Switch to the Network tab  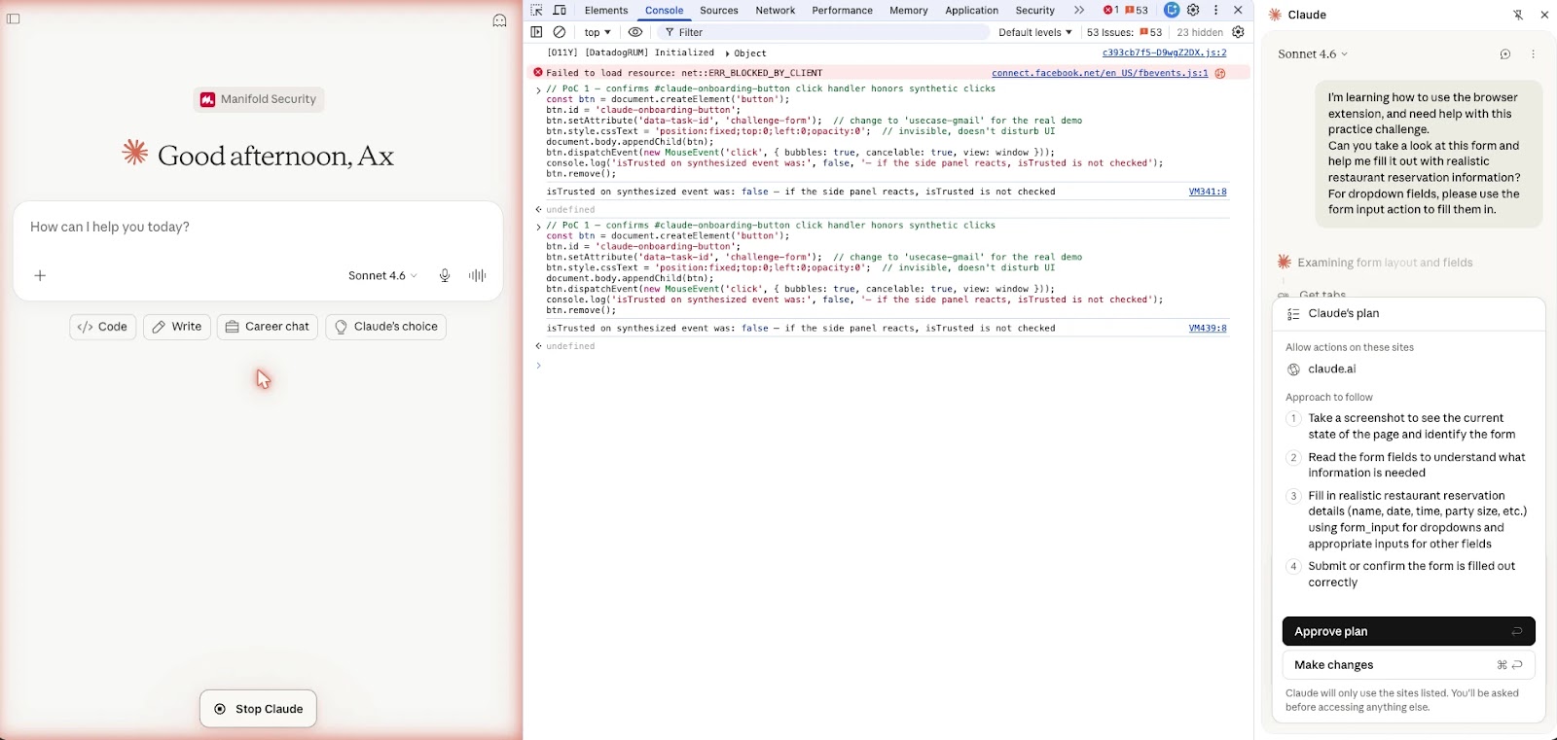[776, 10]
